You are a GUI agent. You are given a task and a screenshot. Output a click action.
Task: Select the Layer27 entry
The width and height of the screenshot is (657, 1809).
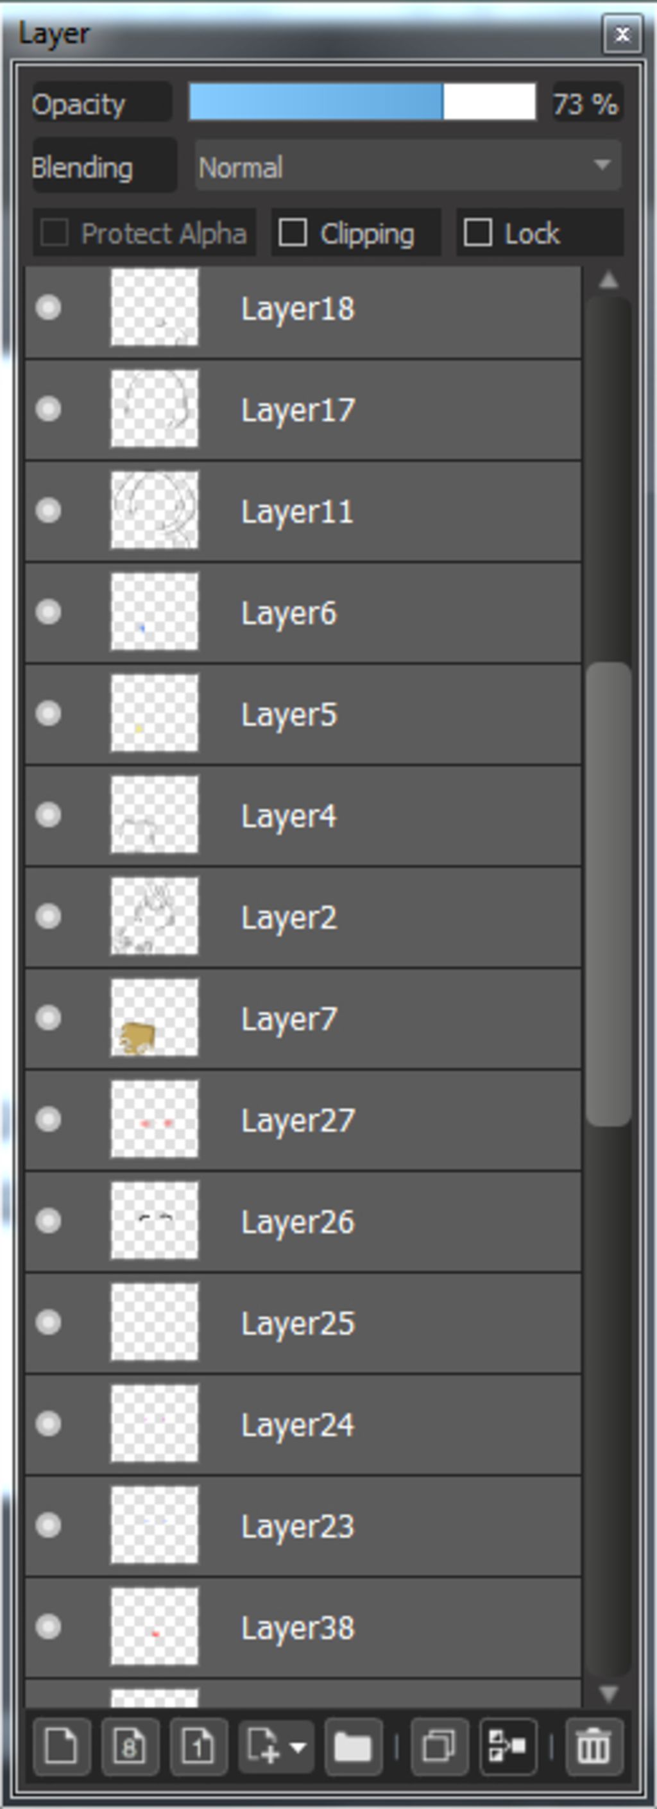coord(303,1119)
